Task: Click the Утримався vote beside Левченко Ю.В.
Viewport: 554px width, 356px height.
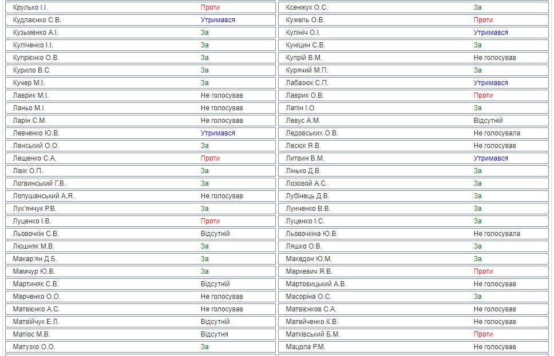Action: pyautogui.click(x=217, y=133)
